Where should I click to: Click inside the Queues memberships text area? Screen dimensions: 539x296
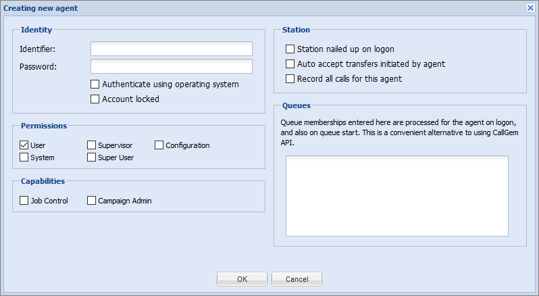pyautogui.click(x=397, y=196)
